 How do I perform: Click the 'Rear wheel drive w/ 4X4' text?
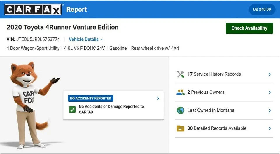[155, 48]
